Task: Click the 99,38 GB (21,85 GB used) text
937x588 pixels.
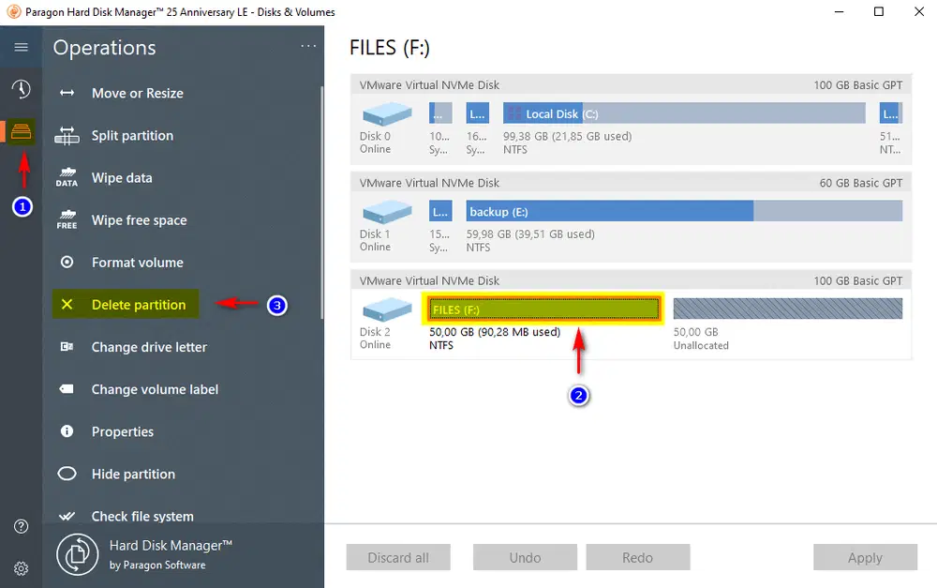Action: [x=567, y=136]
